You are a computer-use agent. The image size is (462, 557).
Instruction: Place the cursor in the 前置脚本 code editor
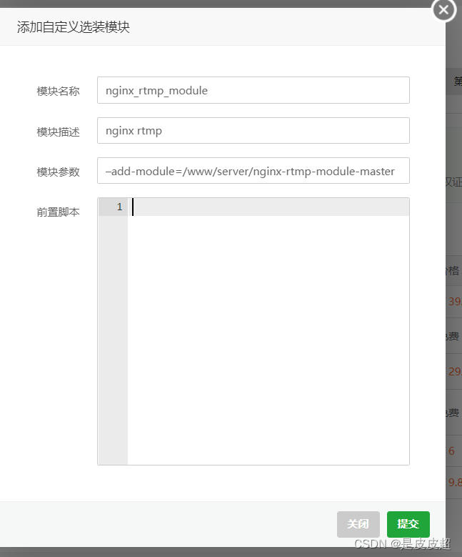point(268,331)
